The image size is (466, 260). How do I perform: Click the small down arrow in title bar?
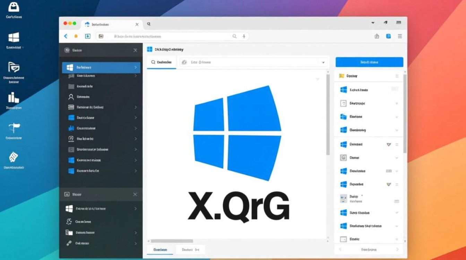click(x=373, y=23)
